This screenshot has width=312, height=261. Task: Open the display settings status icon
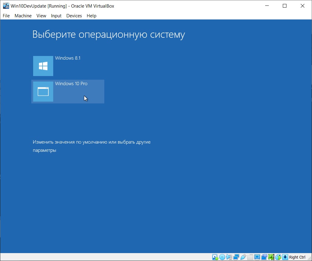pyautogui.click(x=257, y=257)
